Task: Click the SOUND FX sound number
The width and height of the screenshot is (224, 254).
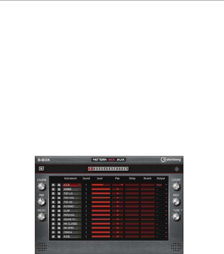Action: [86, 220]
